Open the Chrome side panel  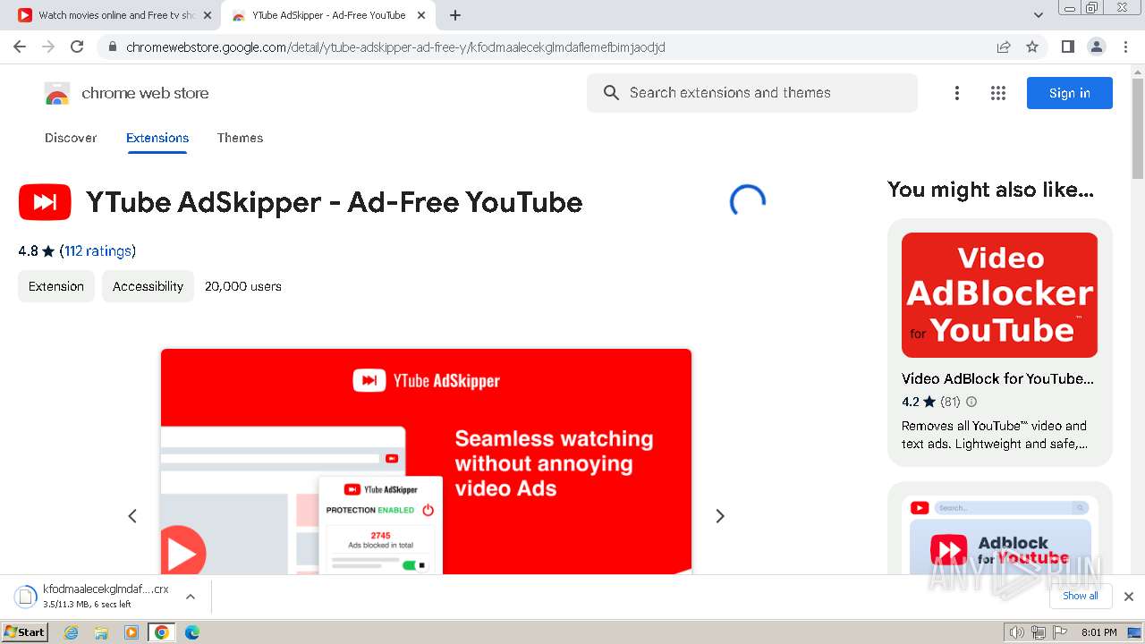click(x=1067, y=47)
